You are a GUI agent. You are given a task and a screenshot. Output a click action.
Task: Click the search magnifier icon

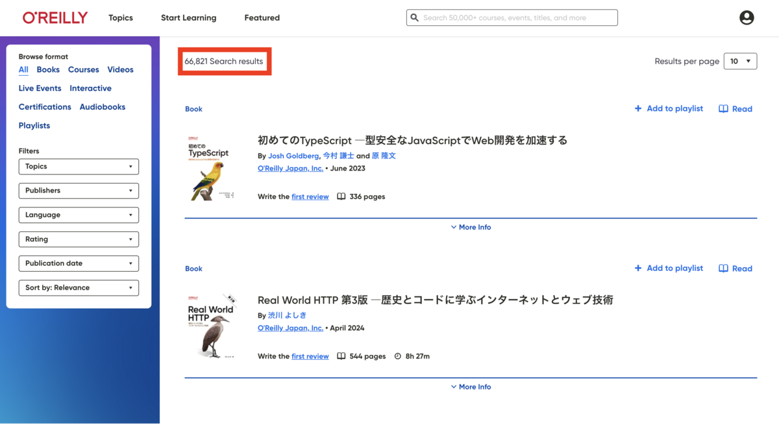click(415, 18)
